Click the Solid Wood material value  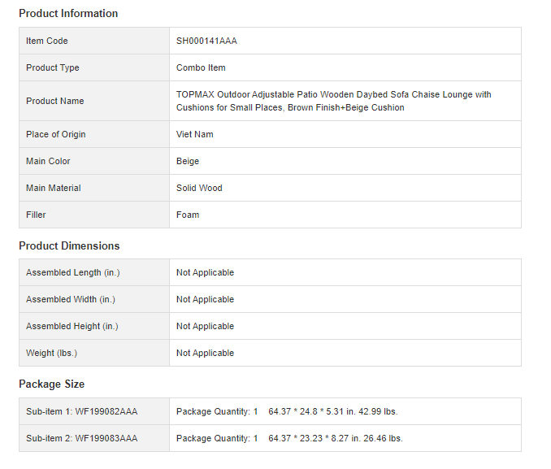199,188
